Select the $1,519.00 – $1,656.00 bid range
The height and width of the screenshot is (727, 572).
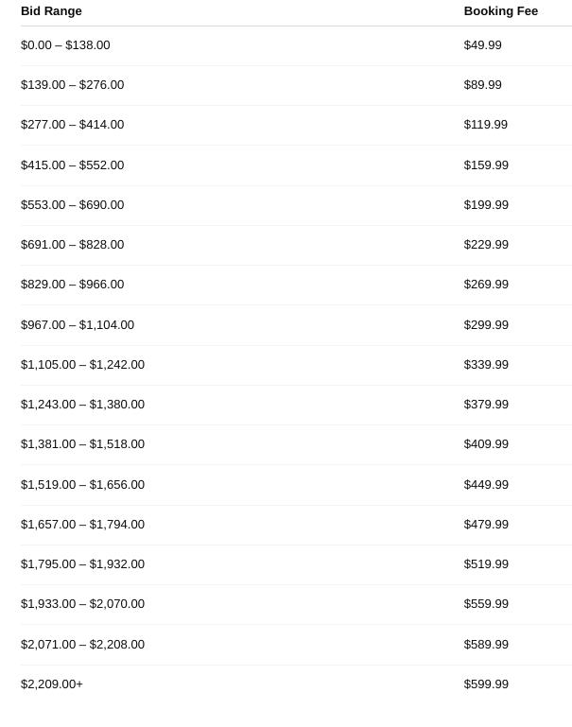coord(82,485)
